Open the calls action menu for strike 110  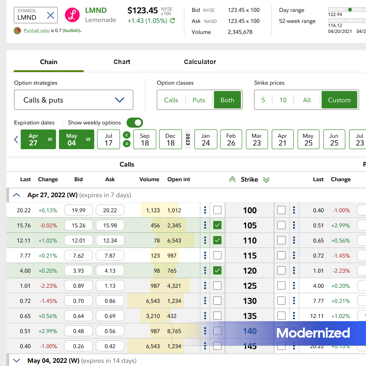click(x=205, y=240)
